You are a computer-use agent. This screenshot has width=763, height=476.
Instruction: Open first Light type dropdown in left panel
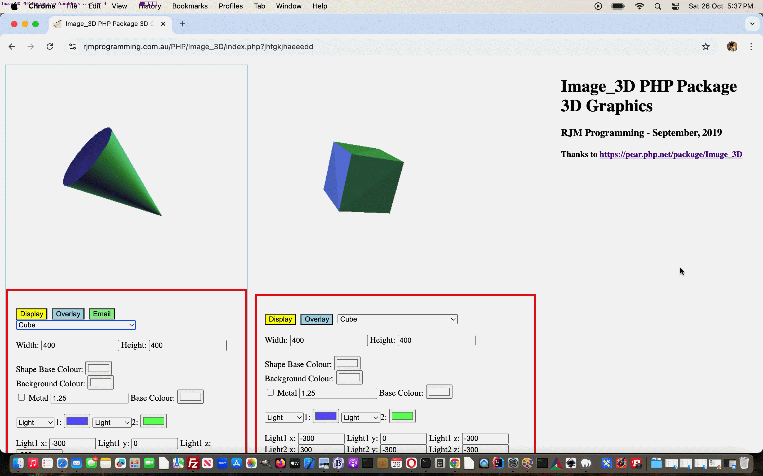pos(35,423)
